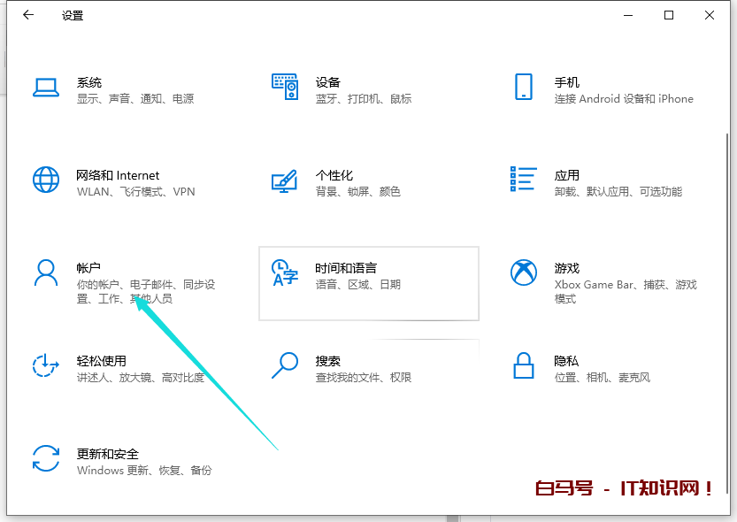Open the 轻松使用 (Ease of Access) icon
This screenshot has height=522, width=737.
45,365
